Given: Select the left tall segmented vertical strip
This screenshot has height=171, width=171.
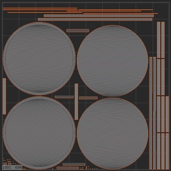Looking at the screenshot, I should point(151,113).
